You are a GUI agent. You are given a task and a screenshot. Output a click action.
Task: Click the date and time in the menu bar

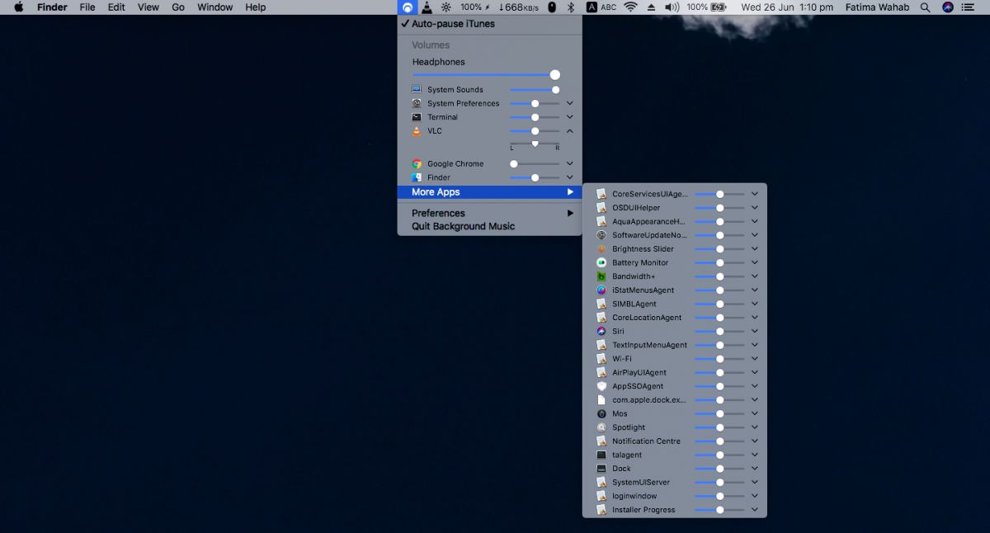[x=787, y=7]
